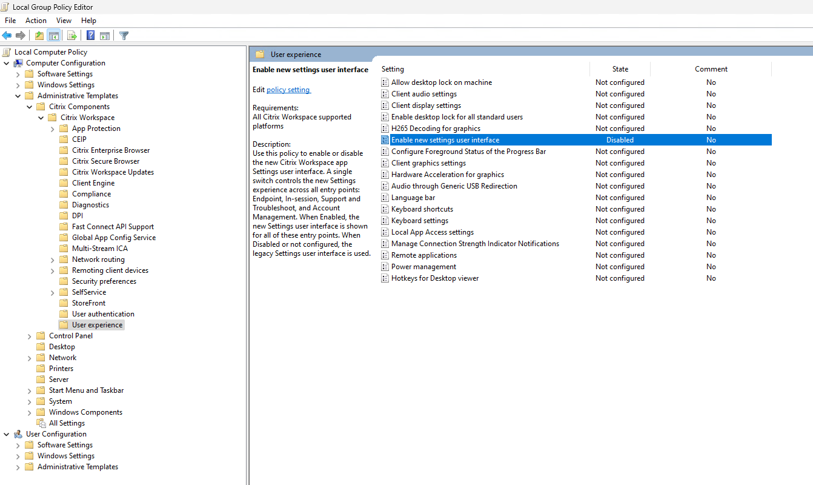Click policy icon beside H265 Decoding for graphics

coord(385,129)
